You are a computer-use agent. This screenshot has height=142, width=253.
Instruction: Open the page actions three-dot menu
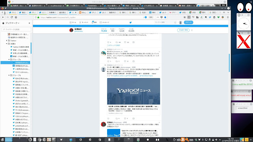click(x=158, y=17)
